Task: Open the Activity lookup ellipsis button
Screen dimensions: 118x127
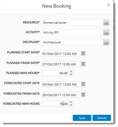Action: coord(106,32)
